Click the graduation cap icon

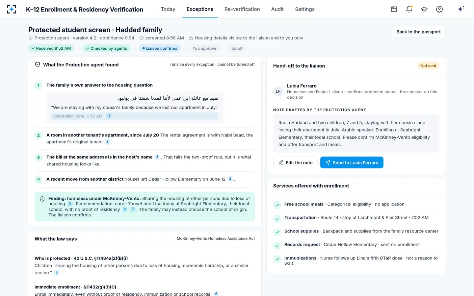click(424, 9)
